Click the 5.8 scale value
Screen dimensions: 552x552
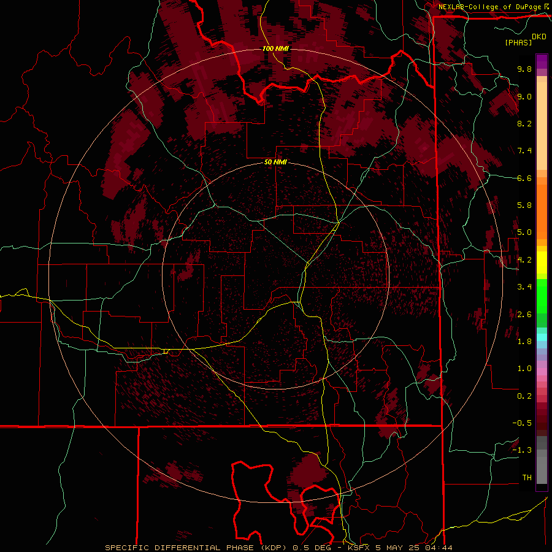524,205
